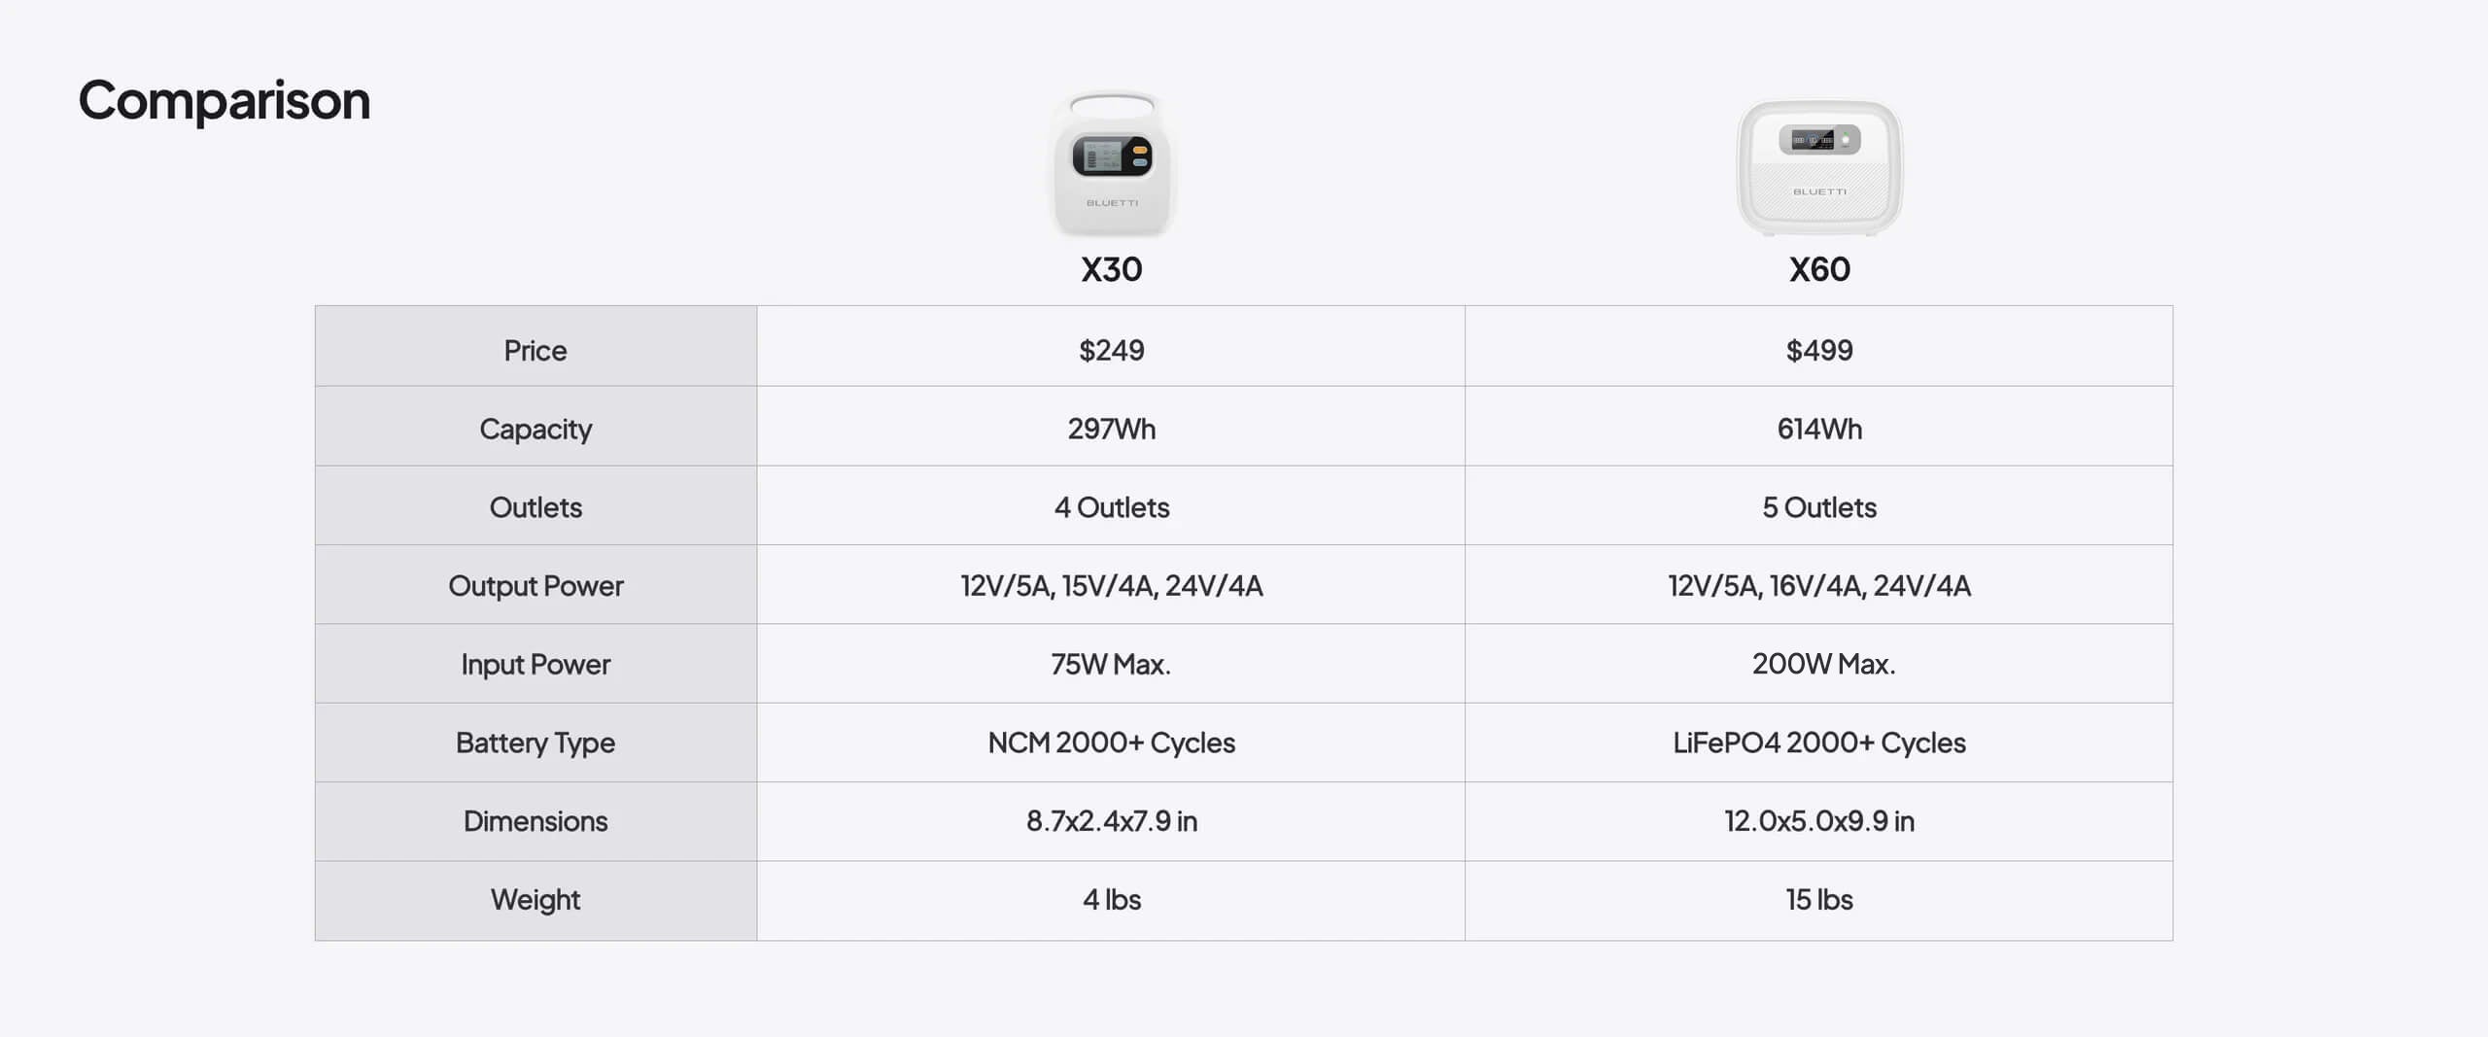The height and width of the screenshot is (1037, 2488).
Task: Click the Weight row label
Action: click(x=536, y=900)
